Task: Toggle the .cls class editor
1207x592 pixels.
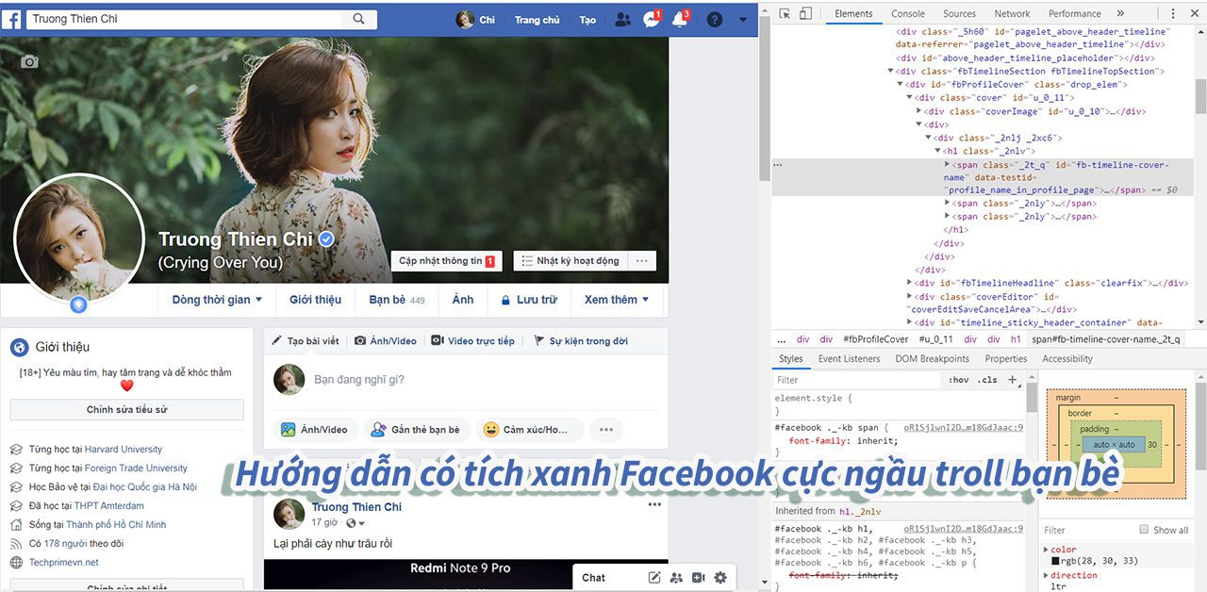Action: pos(987,380)
